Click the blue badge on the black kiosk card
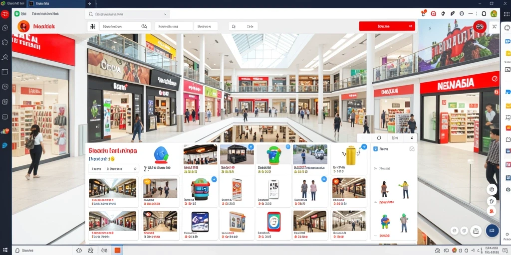The height and width of the screenshot is (255, 511). (251, 147)
